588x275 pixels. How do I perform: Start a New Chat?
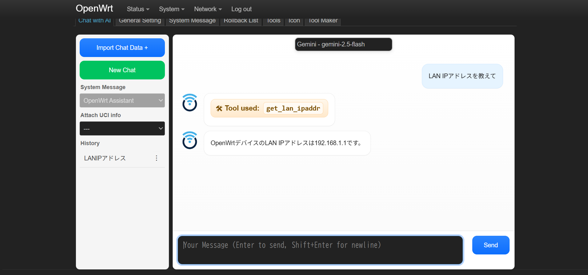coord(122,70)
